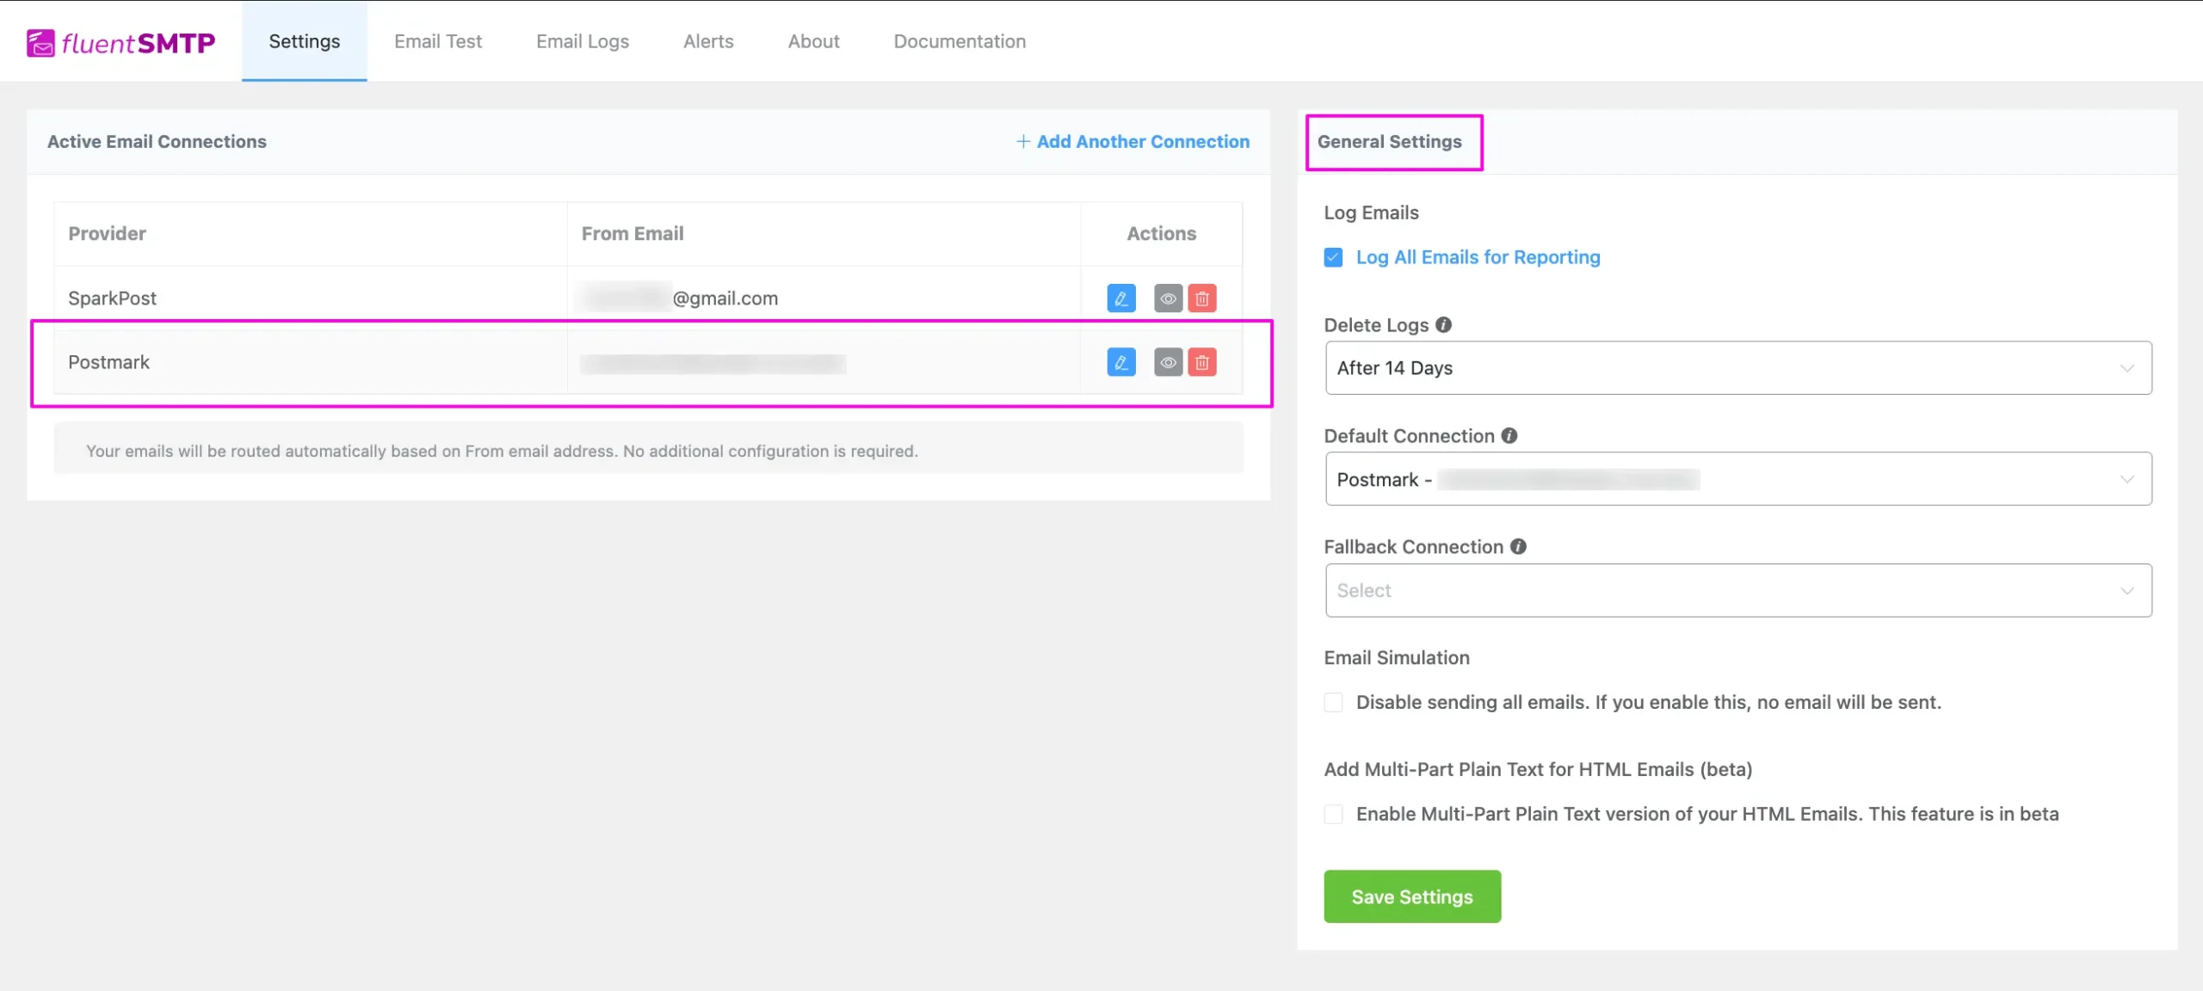
Task: Delete the SparkPost connection
Action: pos(1202,299)
